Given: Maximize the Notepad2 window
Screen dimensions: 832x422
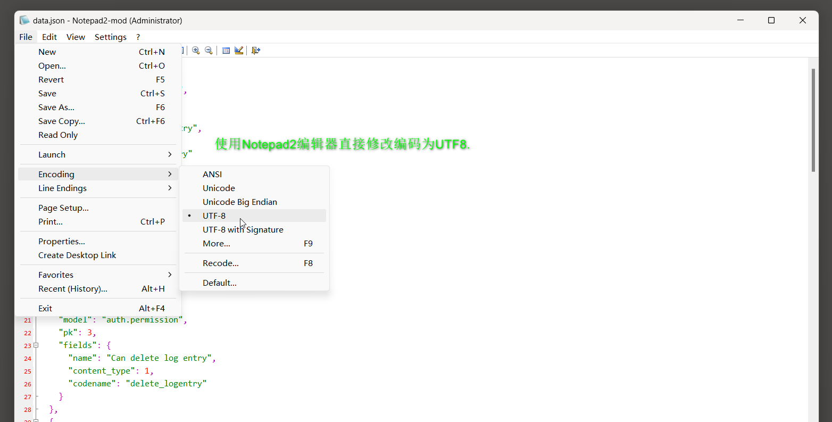Looking at the screenshot, I should click(x=771, y=20).
